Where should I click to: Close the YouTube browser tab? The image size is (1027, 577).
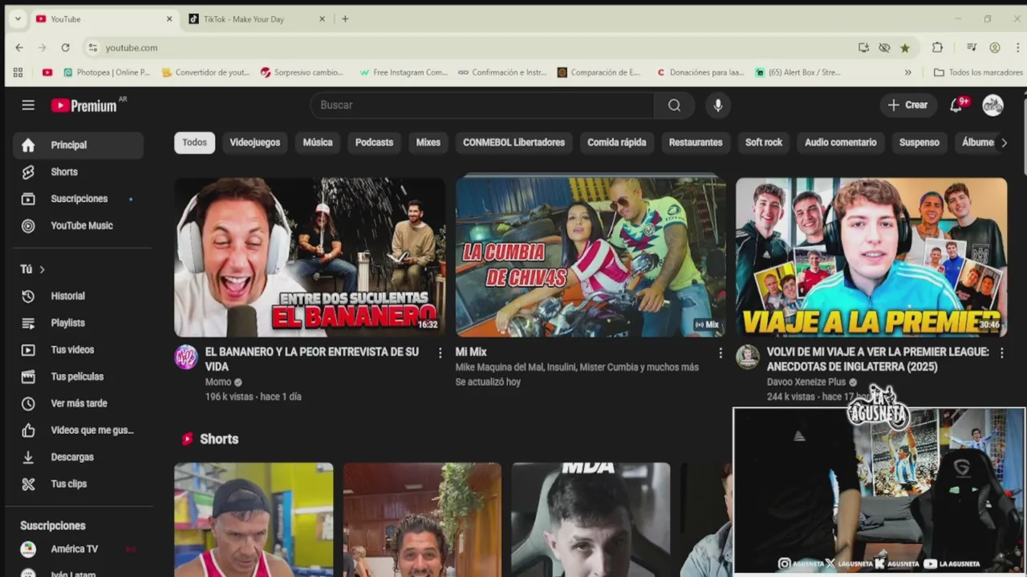[x=169, y=18]
